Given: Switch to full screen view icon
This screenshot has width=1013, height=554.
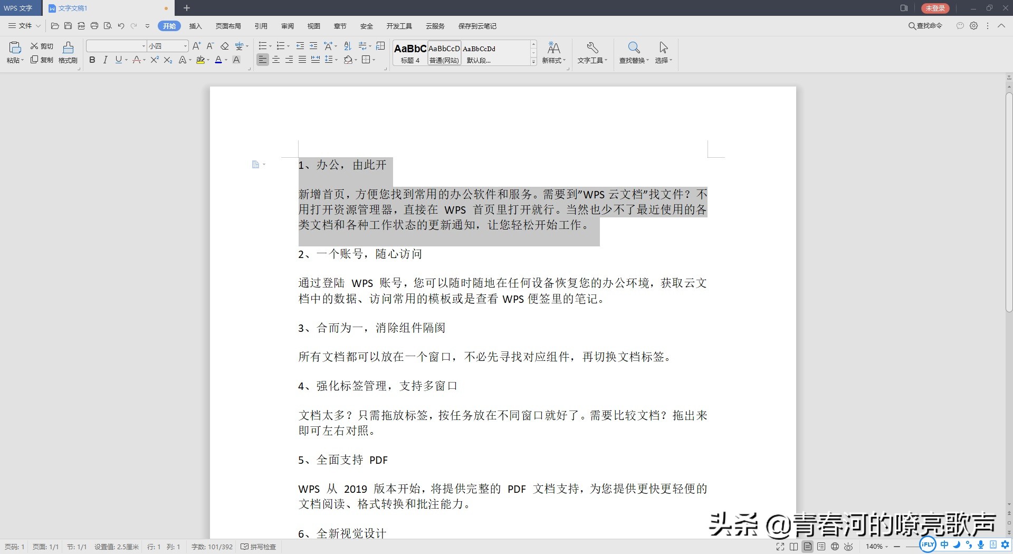Looking at the screenshot, I should pos(780,547).
